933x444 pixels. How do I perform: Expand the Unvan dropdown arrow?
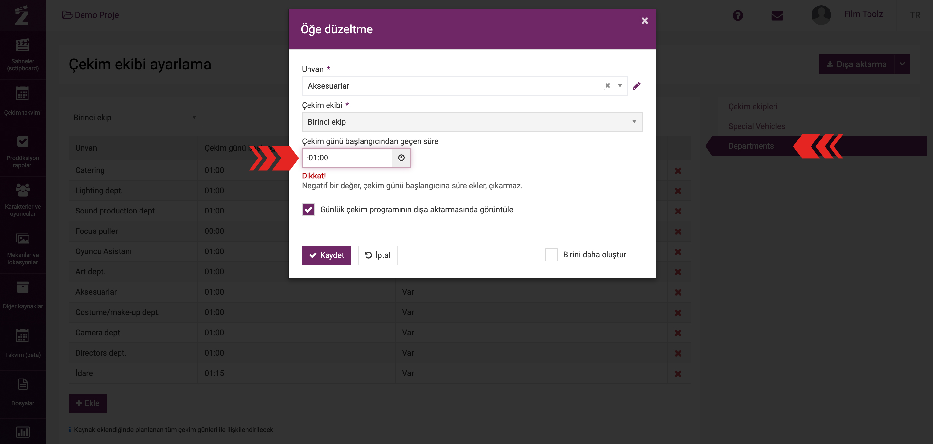point(620,86)
